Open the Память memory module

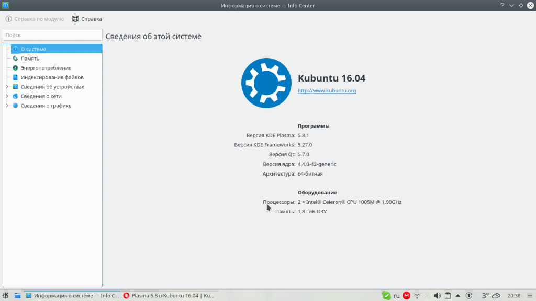(30, 59)
